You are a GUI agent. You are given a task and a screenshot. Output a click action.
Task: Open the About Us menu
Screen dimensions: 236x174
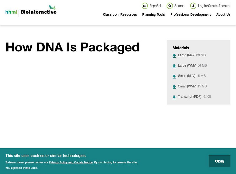tap(223, 14)
